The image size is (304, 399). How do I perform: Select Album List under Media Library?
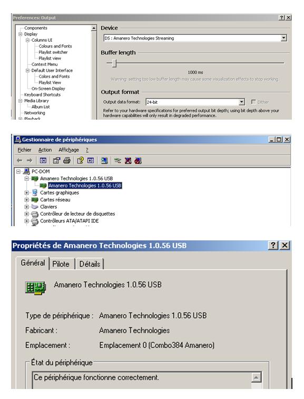41,107
